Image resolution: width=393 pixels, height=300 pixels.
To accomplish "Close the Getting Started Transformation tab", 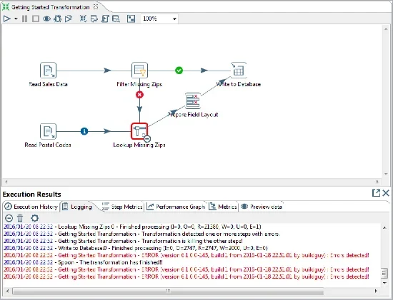I will pyautogui.click(x=96, y=7).
